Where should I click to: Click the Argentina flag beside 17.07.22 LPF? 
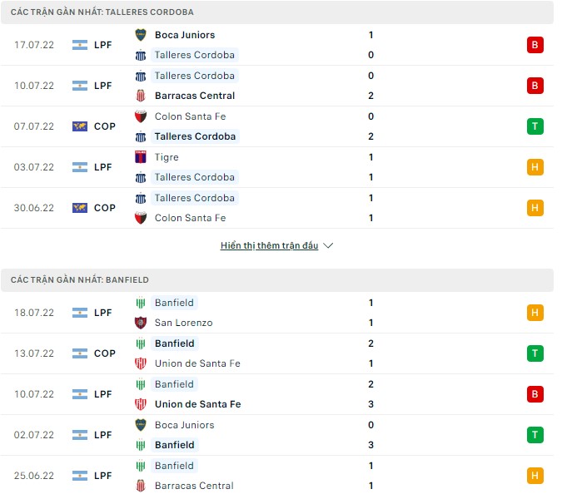pos(80,45)
